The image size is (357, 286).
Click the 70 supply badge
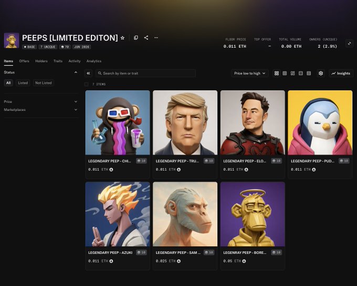(65, 47)
